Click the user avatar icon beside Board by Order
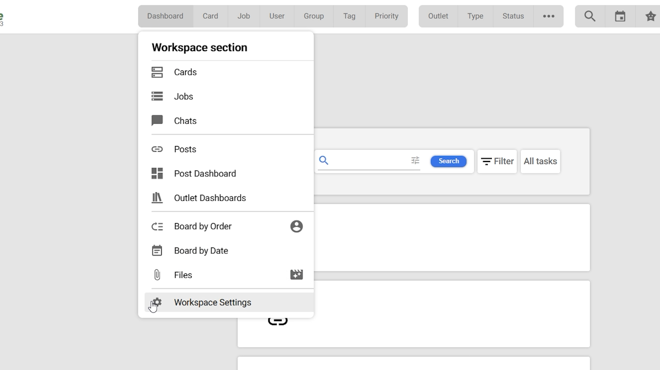 (x=296, y=226)
